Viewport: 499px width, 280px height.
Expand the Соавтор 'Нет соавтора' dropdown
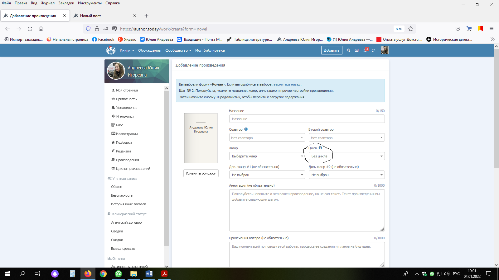267,138
